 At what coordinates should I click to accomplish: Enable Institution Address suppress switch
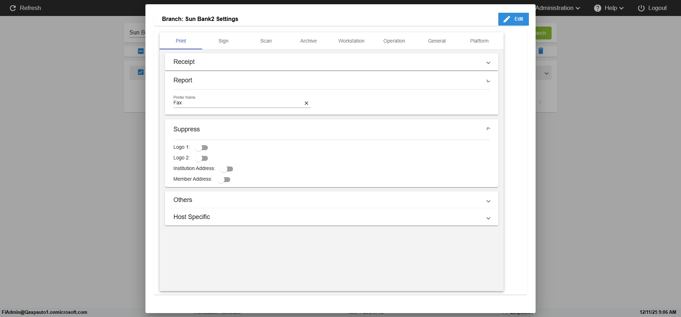coord(227,169)
